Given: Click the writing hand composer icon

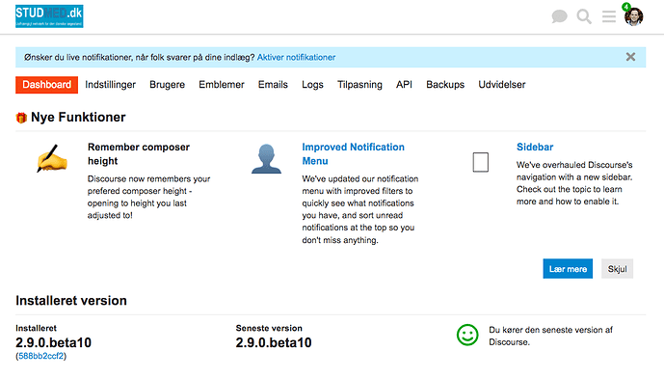Looking at the screenshot, I should [52, 158].
